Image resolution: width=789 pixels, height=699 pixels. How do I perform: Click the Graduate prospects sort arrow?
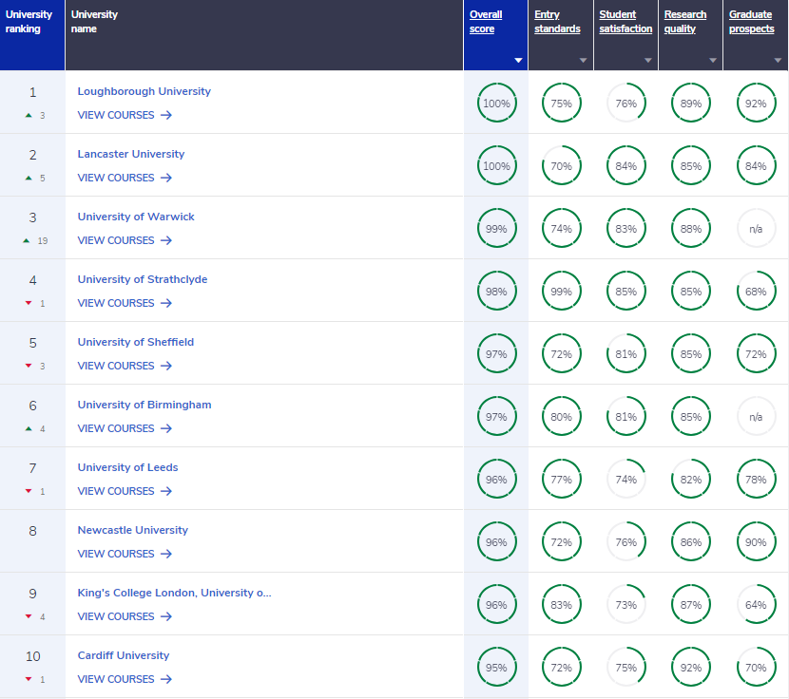(778, 61)
